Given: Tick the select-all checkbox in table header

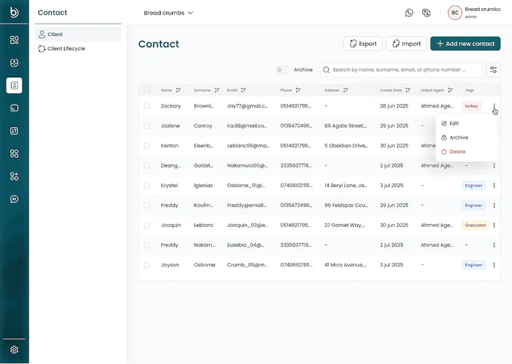Looking at the screenshot, I should pyautogui.click(x=147, y=90).
